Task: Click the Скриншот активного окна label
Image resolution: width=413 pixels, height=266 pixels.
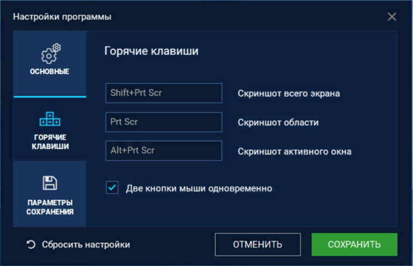Action: (295, 152)
